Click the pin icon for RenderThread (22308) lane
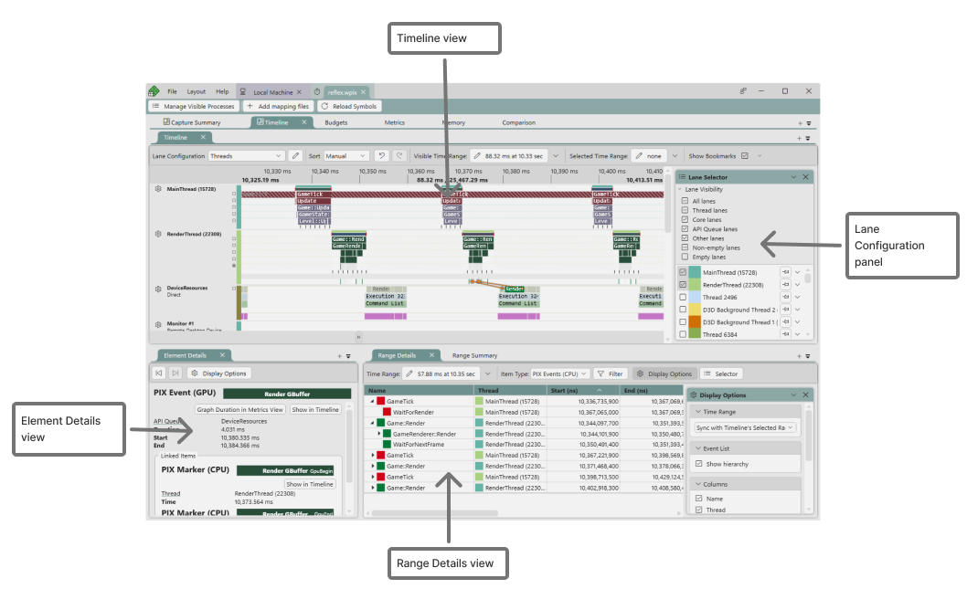The image size is (967, 589). click(x=785, y=285)
